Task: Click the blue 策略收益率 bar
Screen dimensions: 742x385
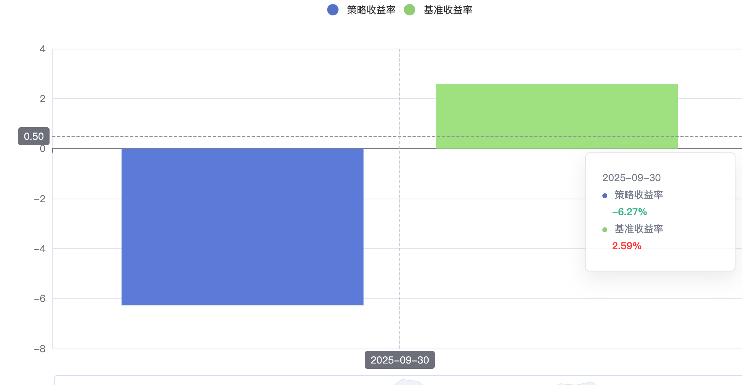Action: (242, 227)
